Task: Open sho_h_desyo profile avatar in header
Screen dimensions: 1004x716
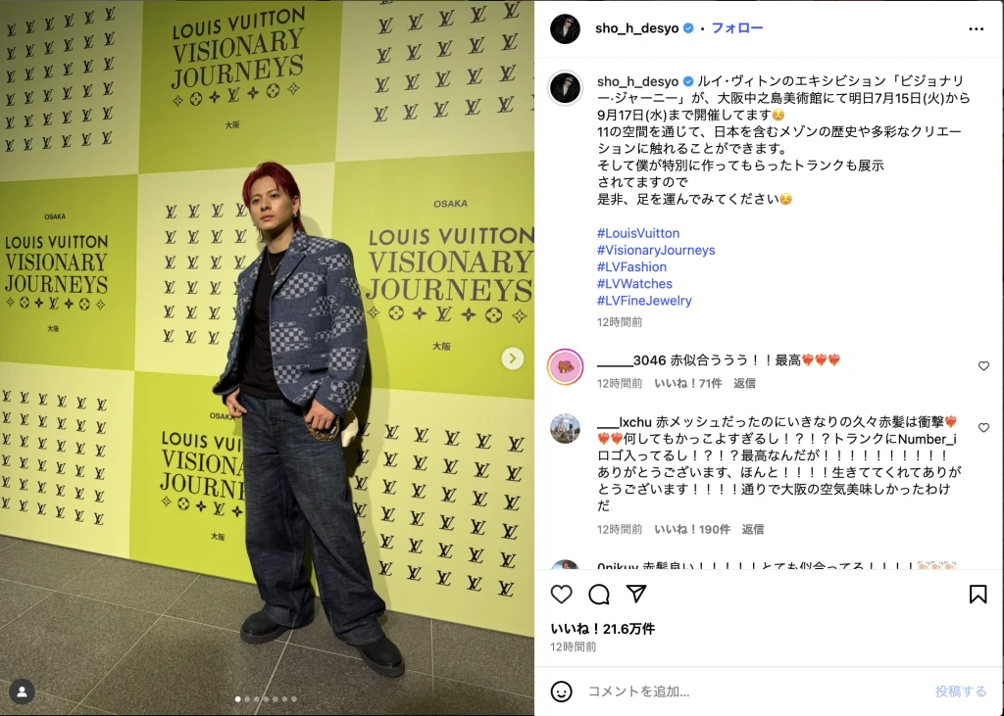Action: pyautogui.click(x=565, y=28)
